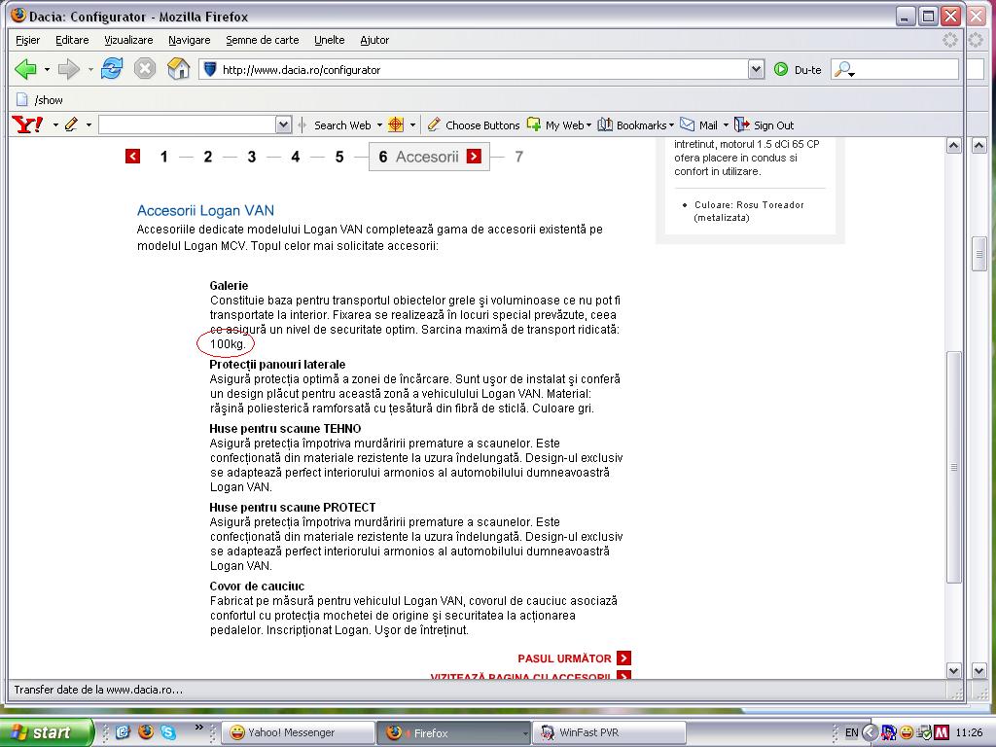Open the Navigare menu
This screenshot has height=747, width=996.
pyautogui.click(x=190, y=40)
